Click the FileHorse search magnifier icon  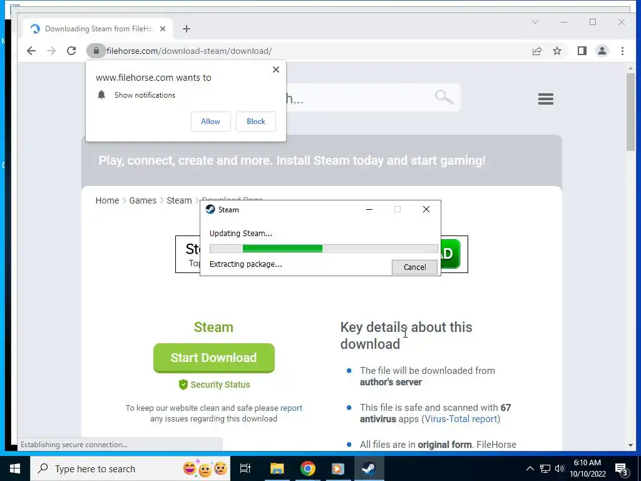tap(444, 97)
